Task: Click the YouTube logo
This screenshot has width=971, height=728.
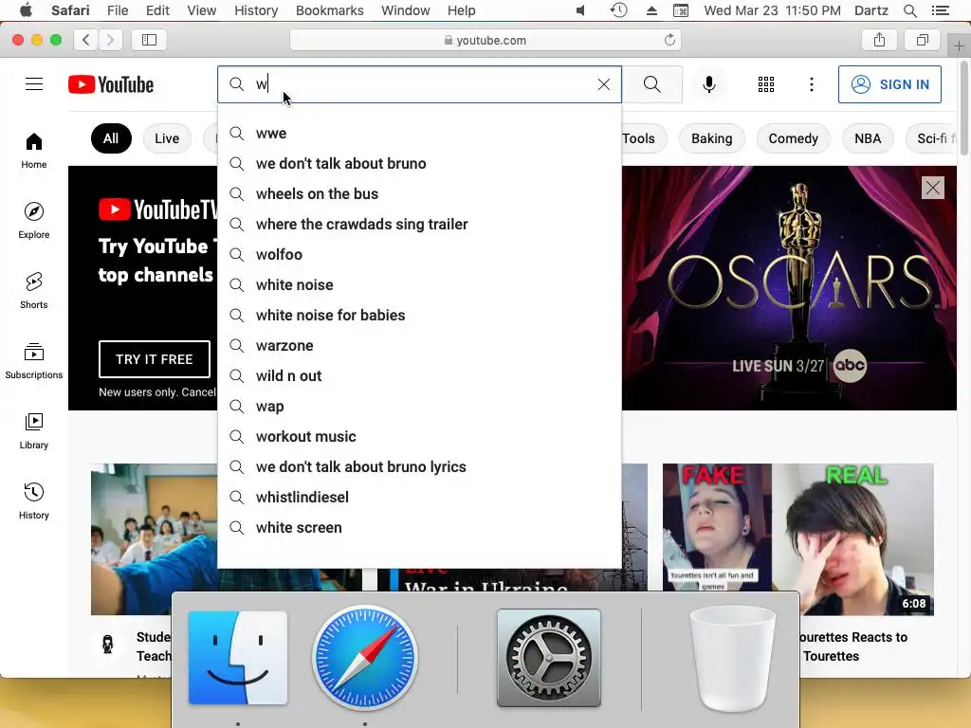Action: pyautogui.click(x=111, y=84)
